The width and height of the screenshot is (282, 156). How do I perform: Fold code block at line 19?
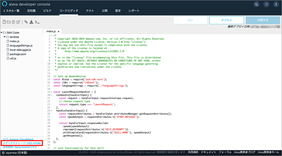coord(51,92)
